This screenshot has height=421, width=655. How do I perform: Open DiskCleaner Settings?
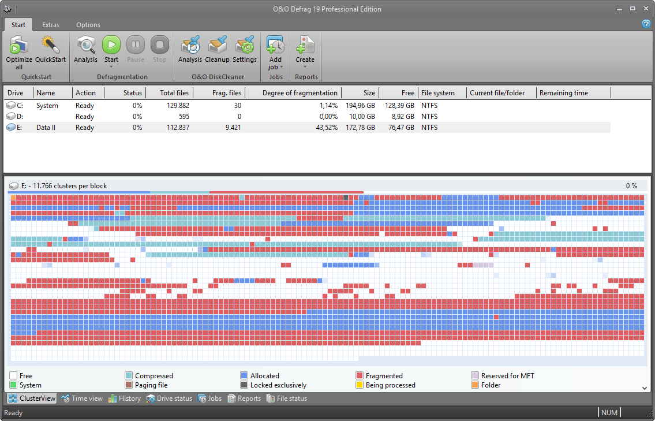pos(245,45)
